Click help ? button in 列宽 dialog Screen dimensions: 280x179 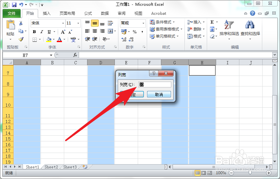pos(154,73)
